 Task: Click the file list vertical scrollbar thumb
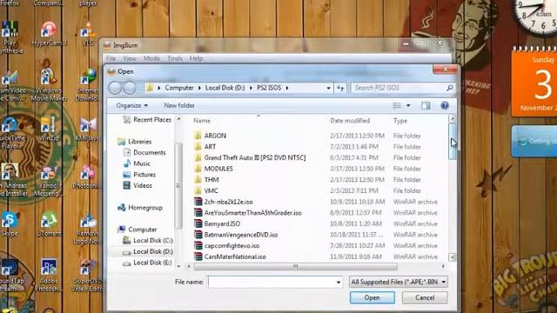click(x=453, y=141)
